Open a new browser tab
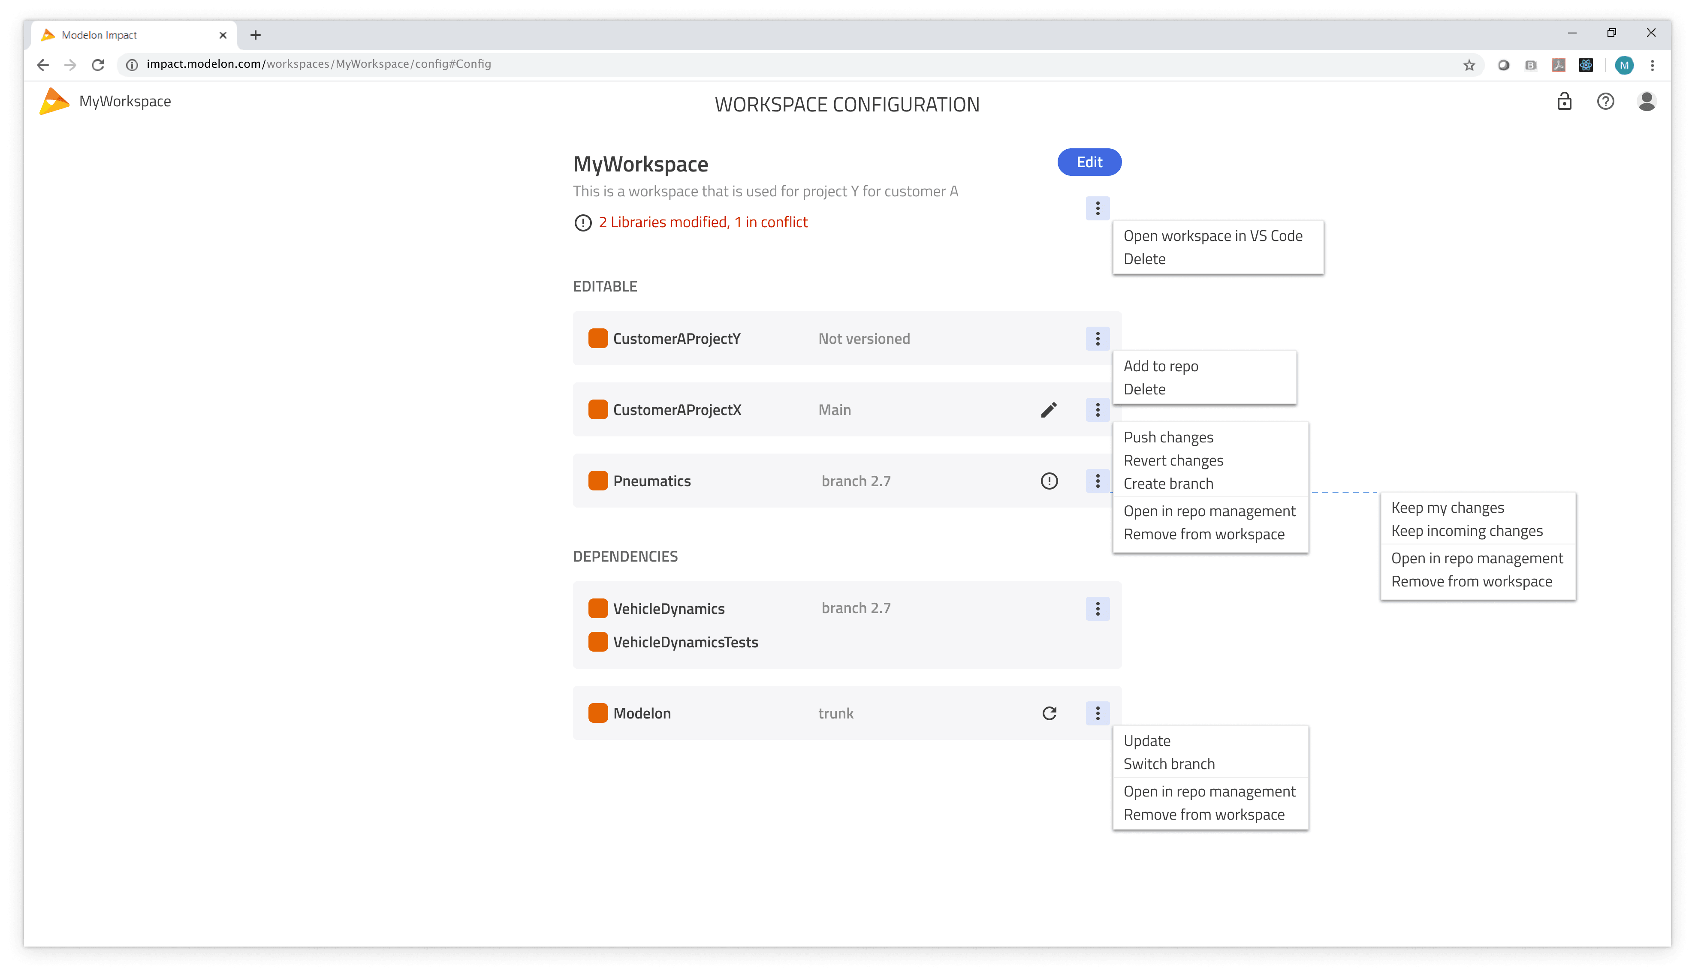The image size is (1695, 974). point(256,36)
